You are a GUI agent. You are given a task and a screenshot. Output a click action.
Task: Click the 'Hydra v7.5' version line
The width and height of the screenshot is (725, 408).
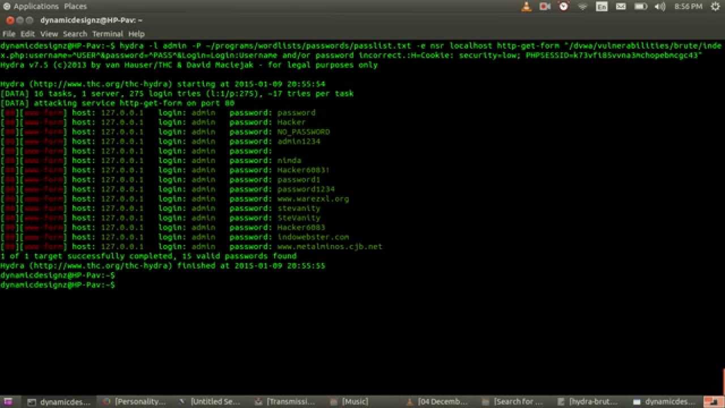pyautogui.click(x=189, y=65)
